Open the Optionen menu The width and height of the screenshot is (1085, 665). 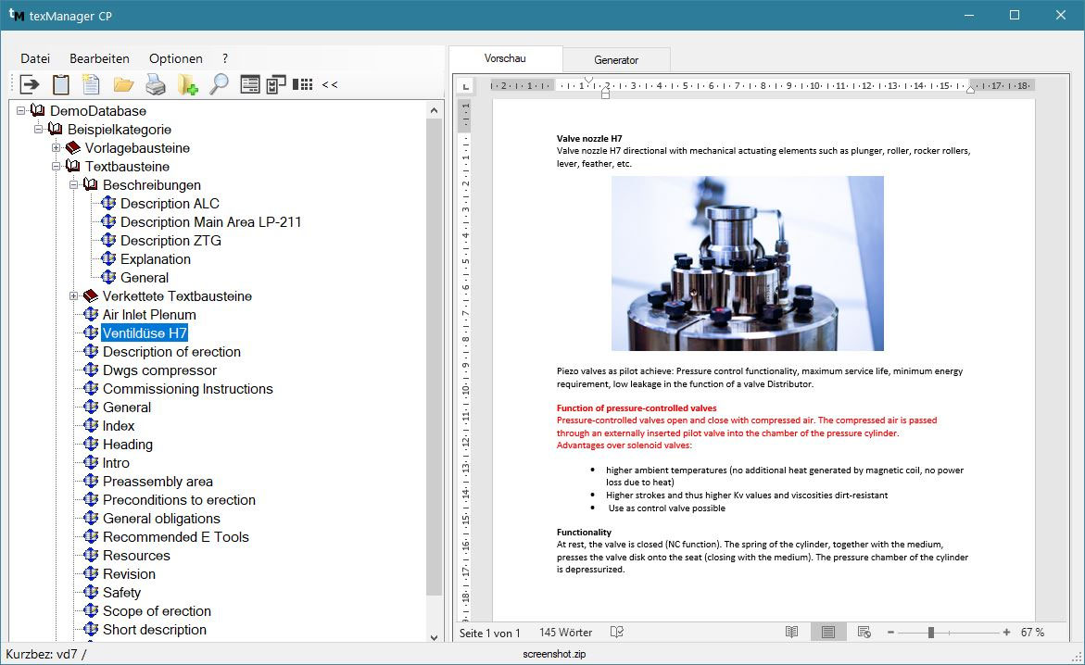pyautogui.click(x=175, y=57)
